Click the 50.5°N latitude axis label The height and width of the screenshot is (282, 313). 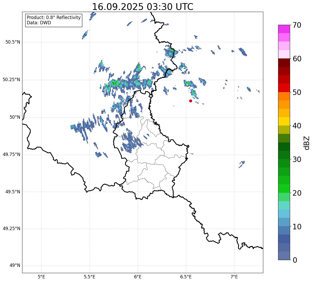pos(11,42)
